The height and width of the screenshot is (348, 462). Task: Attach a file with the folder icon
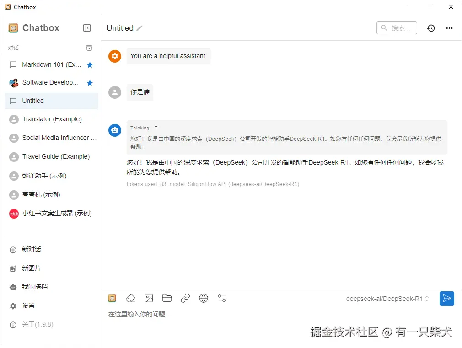click(x=167, y=298)
